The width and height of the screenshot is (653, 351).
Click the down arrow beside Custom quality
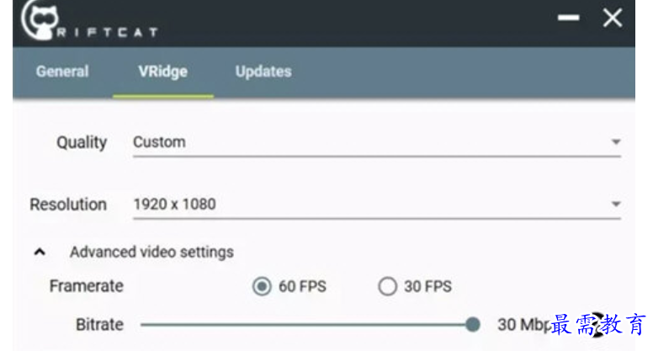[616, 142]
